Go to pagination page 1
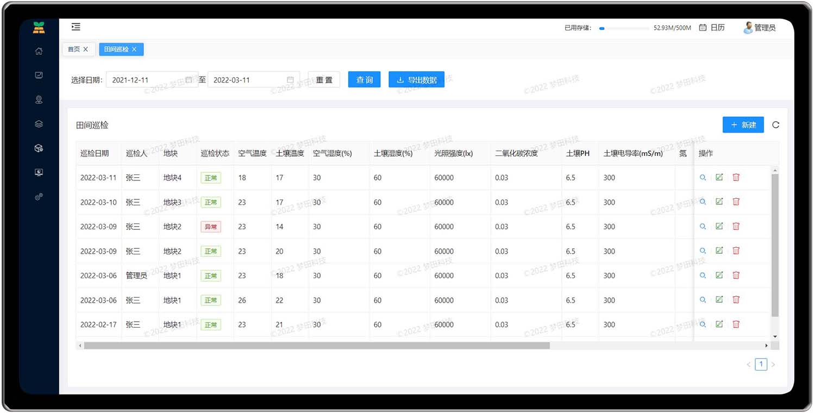815x413 pixels. point(761,365)
